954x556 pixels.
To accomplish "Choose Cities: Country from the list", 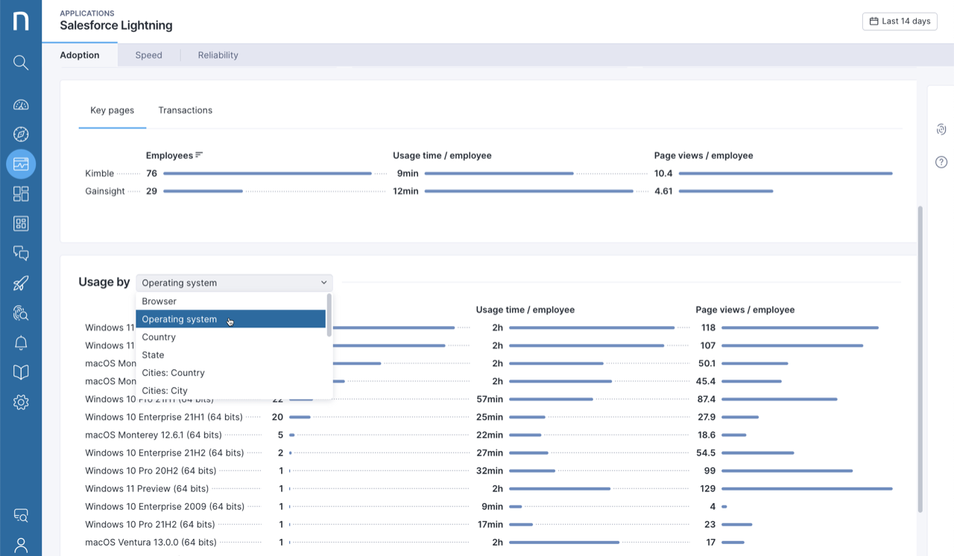I will pos(231,373).
